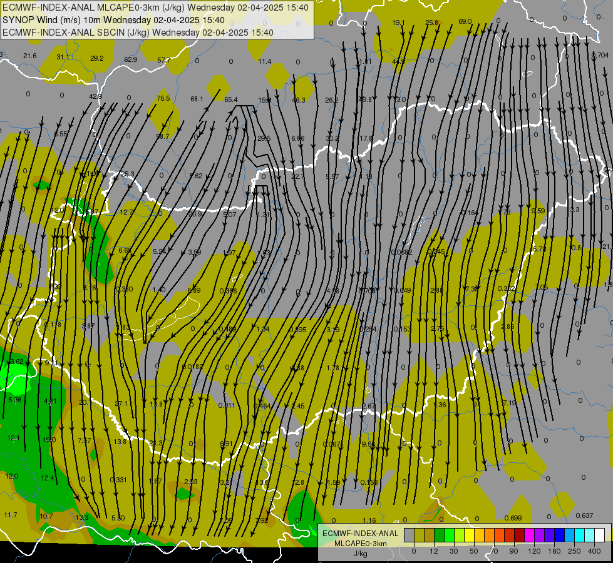The width and height of the screenshot is (613, 563).
Task: Click the map value '28.3'
Action: pyautogui.click(x=156, y=443)
